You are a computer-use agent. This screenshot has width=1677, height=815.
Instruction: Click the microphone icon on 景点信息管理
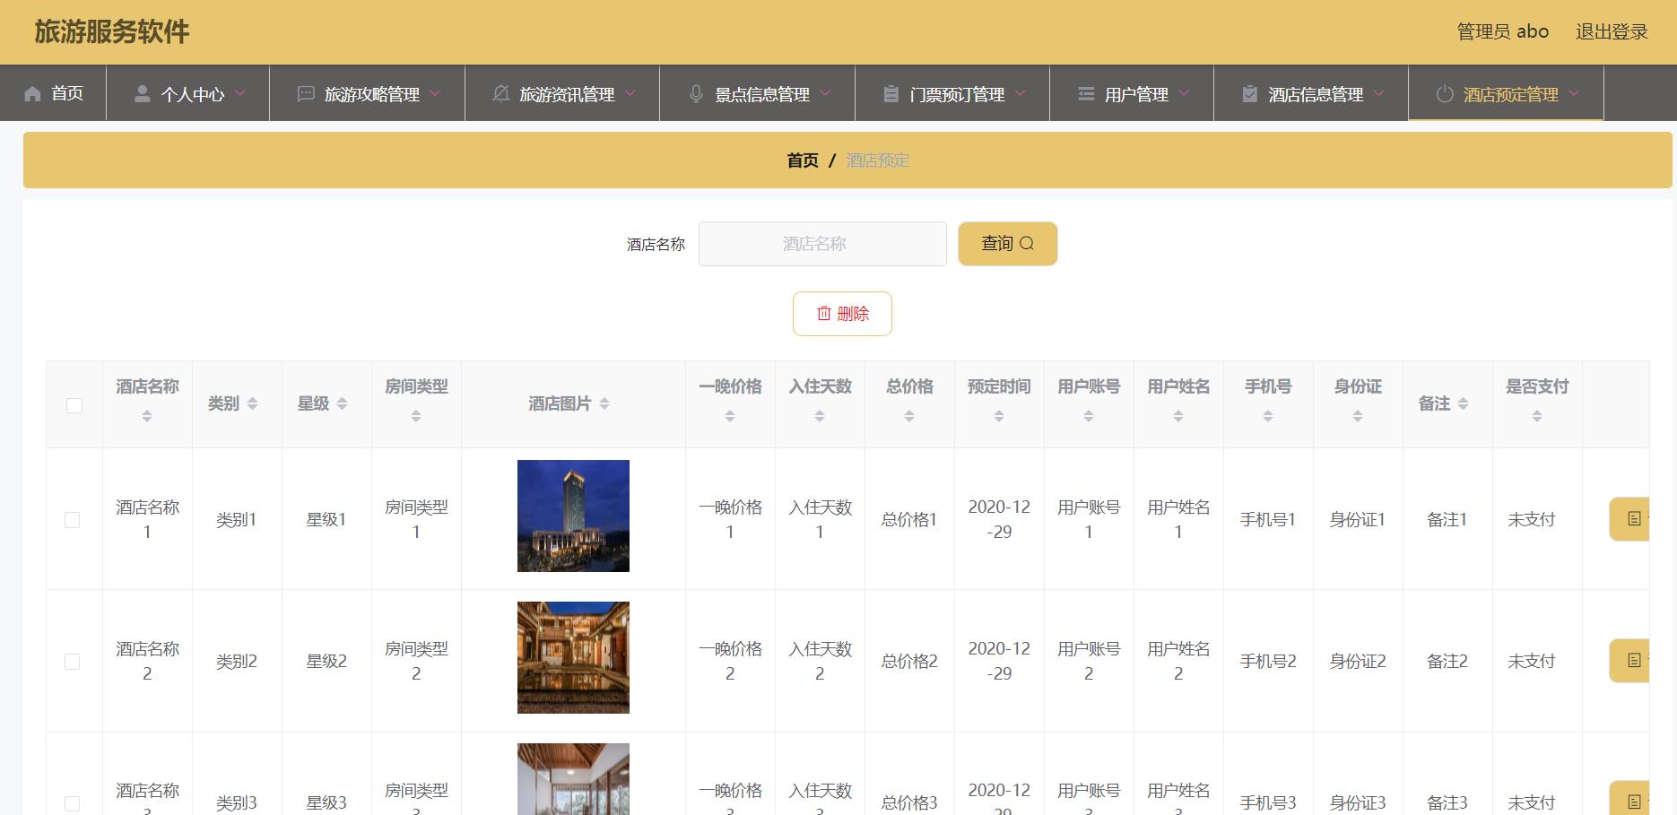[696, 92]
